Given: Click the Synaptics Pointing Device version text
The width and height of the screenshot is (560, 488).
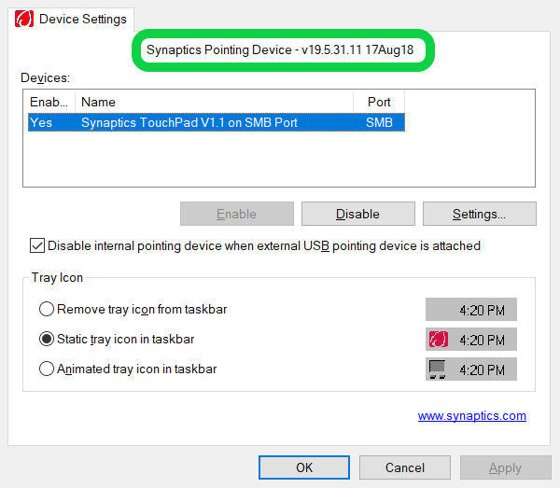Looking at the screenshot, I should pos(280,50).
